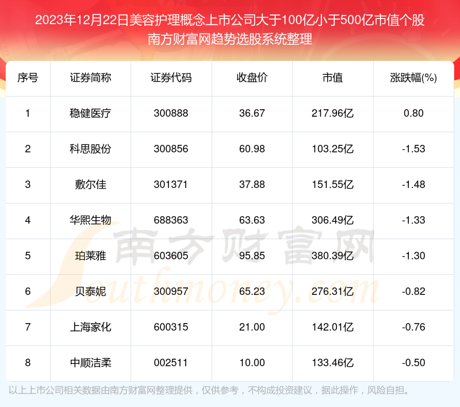Click closing price 65.23
The height and width of the screenshot is (407, 460).
click(x=252, y=291)
